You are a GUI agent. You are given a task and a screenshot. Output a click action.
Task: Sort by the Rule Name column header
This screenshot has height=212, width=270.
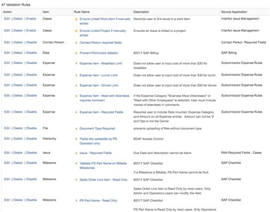(82, 12)
